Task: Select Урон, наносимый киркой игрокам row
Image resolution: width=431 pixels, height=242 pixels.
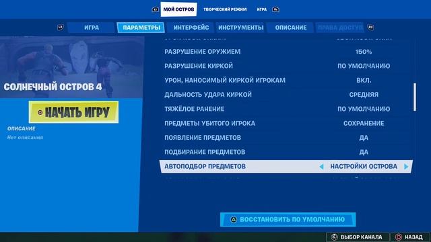Action: click(286, 80)
